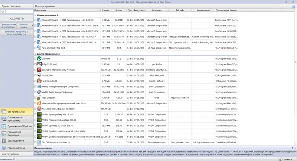Click the Microsoft Office 2010 icon
Screen dimensions: 297x161
[x=39, y=103]
